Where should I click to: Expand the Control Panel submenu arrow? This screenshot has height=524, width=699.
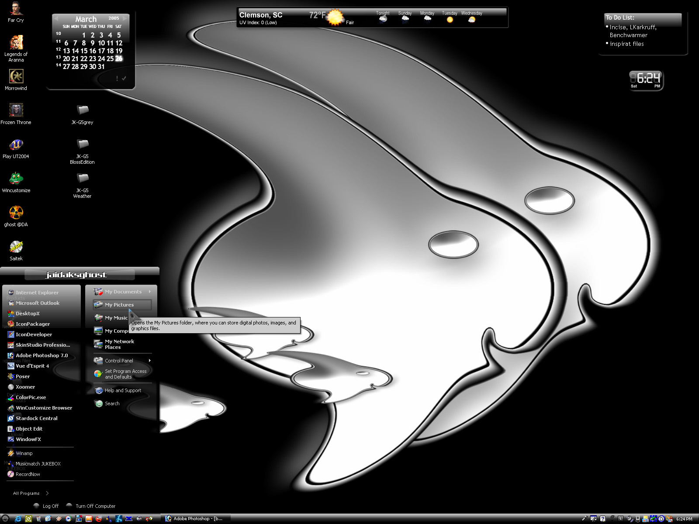tap(149, 361)
